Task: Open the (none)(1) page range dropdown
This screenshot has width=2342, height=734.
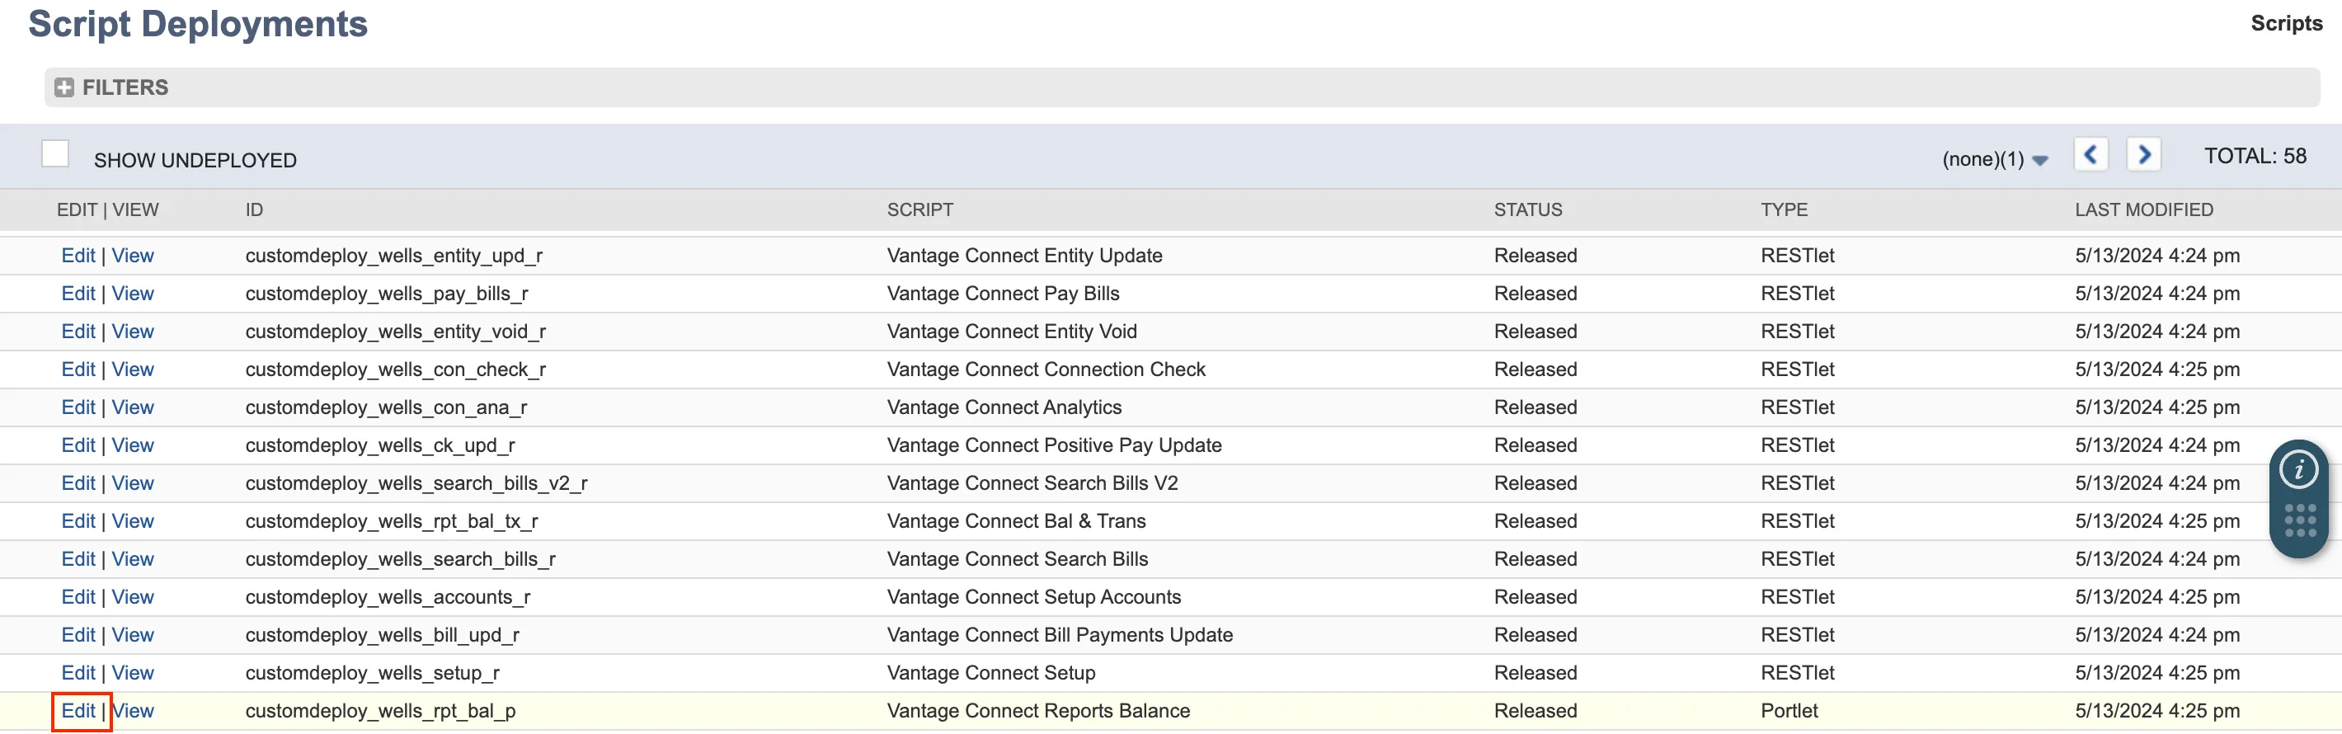Action: [x=1995, y=159]
